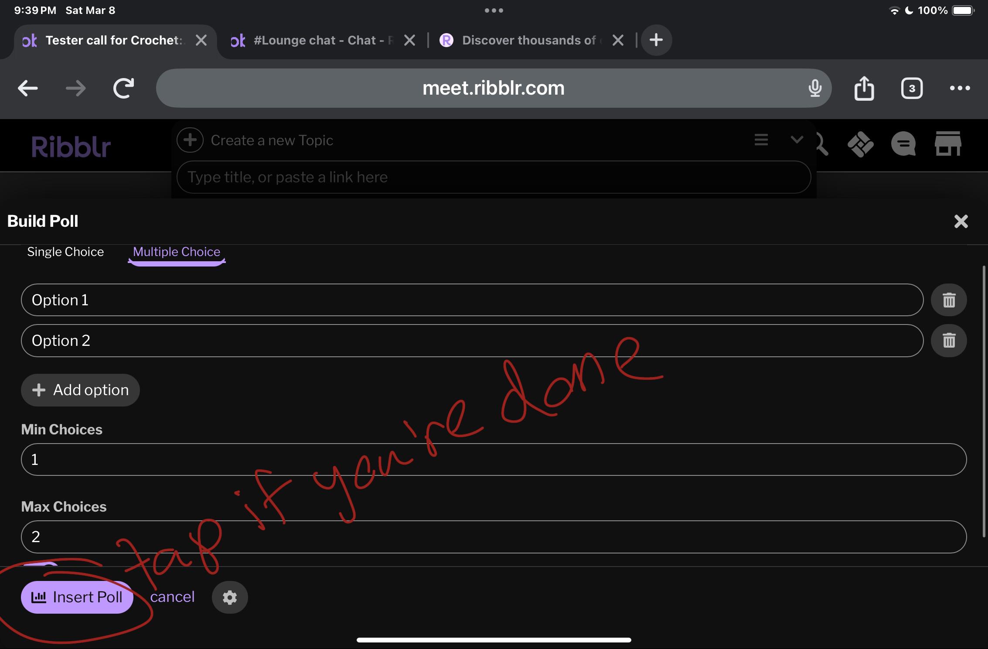Open a new browser tab with plus
Viewport: 988px width, 649px height.
656,40
